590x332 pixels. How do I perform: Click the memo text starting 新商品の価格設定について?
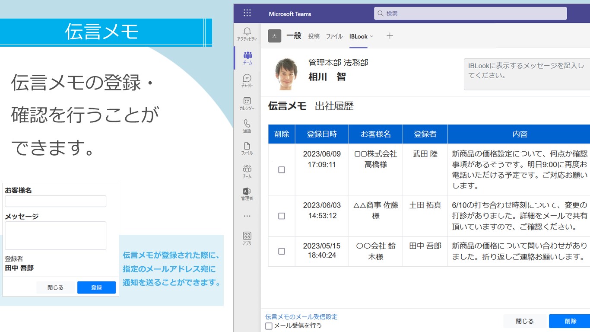tap(520, 170)
